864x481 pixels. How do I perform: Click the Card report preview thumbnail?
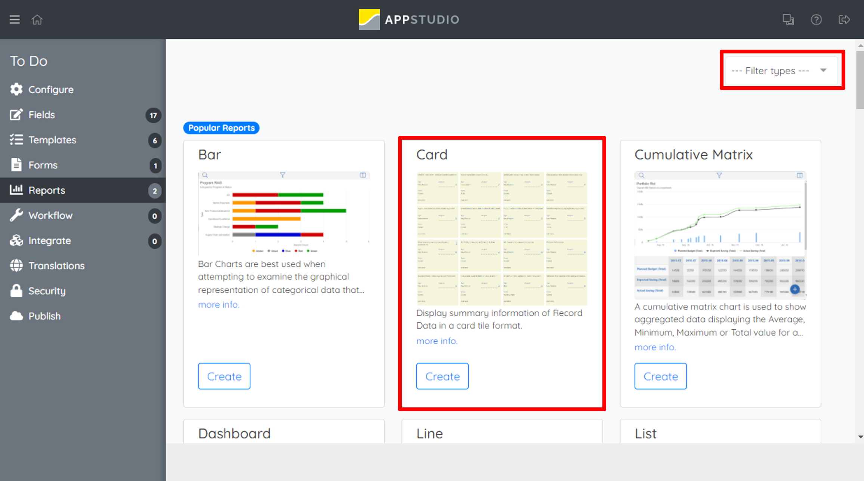(x=502, y=238)
